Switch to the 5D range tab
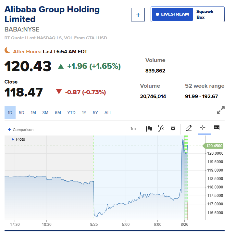 pyautogui.click(x=21, y=113)
